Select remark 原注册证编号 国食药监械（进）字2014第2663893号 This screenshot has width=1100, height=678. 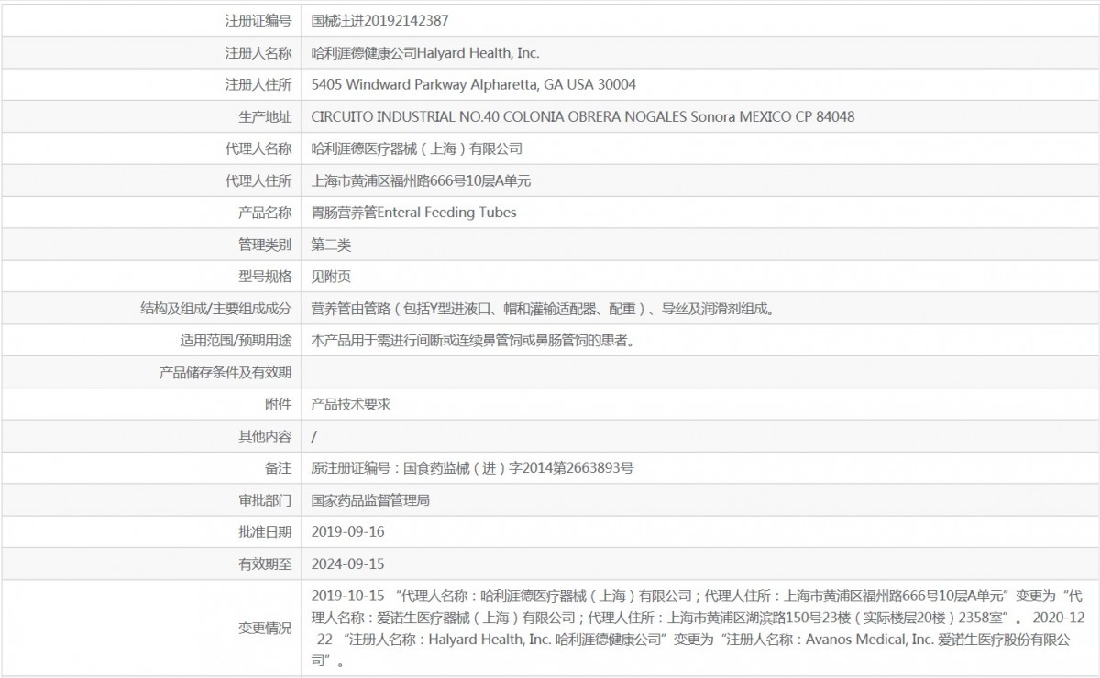point(472,468)
